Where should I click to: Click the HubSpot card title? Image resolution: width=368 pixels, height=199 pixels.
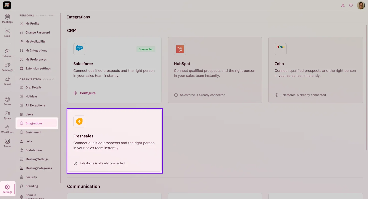coord(182,64)
